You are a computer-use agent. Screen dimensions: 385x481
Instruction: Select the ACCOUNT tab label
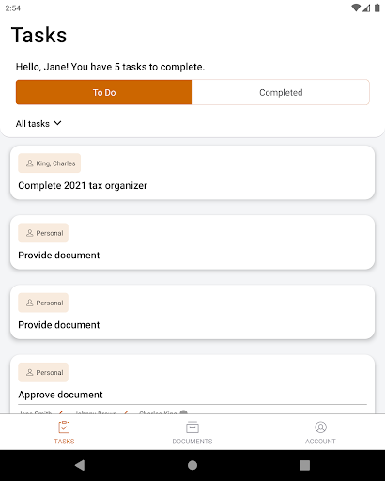pos(320,442)
